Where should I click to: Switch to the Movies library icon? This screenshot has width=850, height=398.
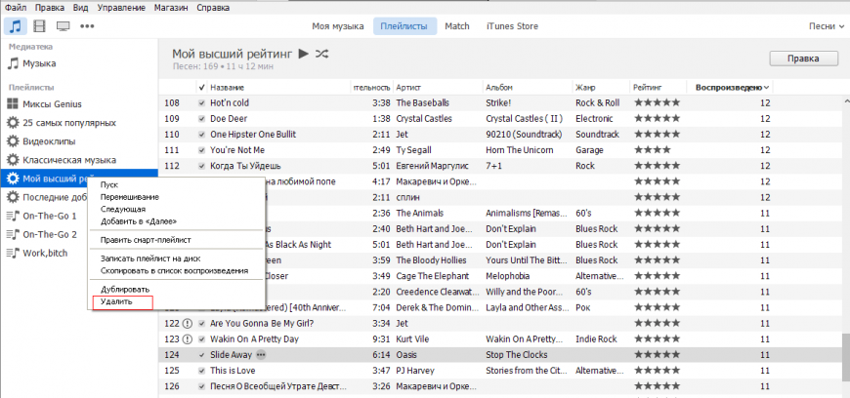(x=39, y=25)
